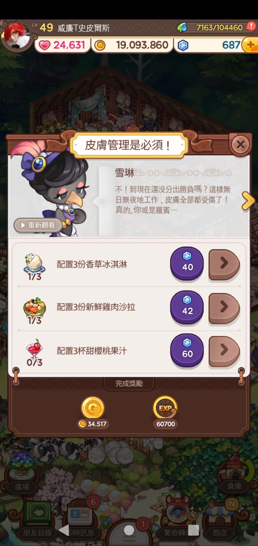Tap the plus icon to add gems
The height and width of the screenshot is (546, 258).
coord(251,45)
